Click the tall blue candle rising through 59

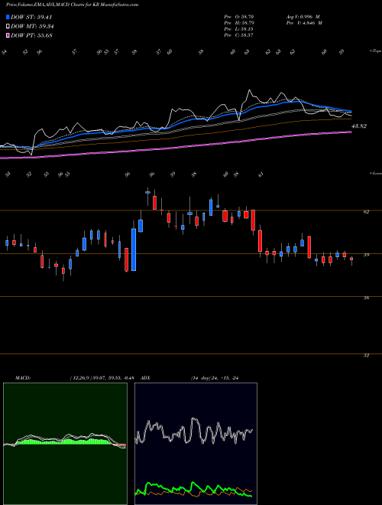(134, 249)
